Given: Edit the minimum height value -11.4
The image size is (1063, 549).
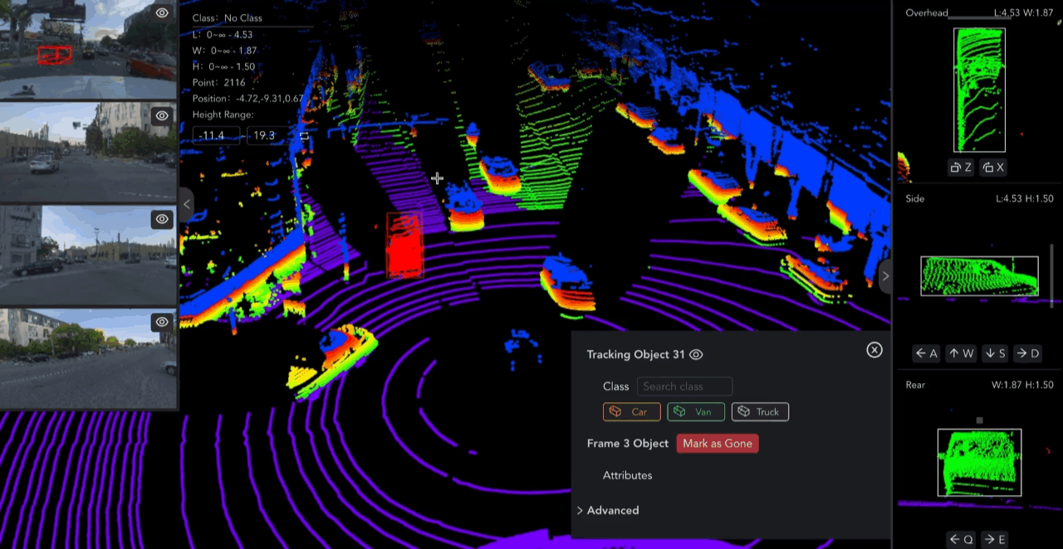Looking at the screenshot, I should tap(217, 135).
